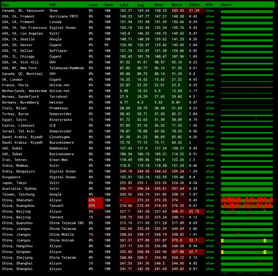Screen dimensions: 278x276
Task: Open MTR show link for UK, London Cogent
Action: pos(210,79)
